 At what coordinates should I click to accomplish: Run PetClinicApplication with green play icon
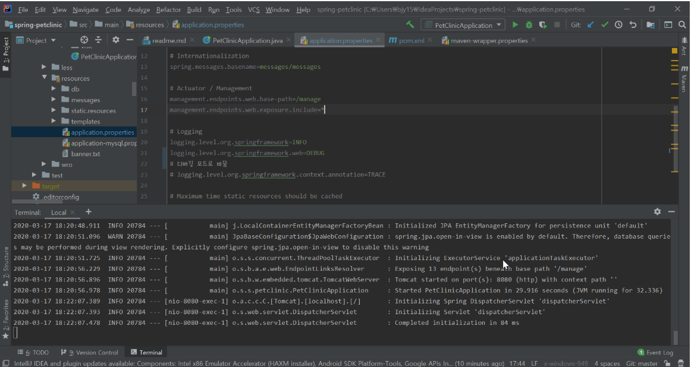515,25
